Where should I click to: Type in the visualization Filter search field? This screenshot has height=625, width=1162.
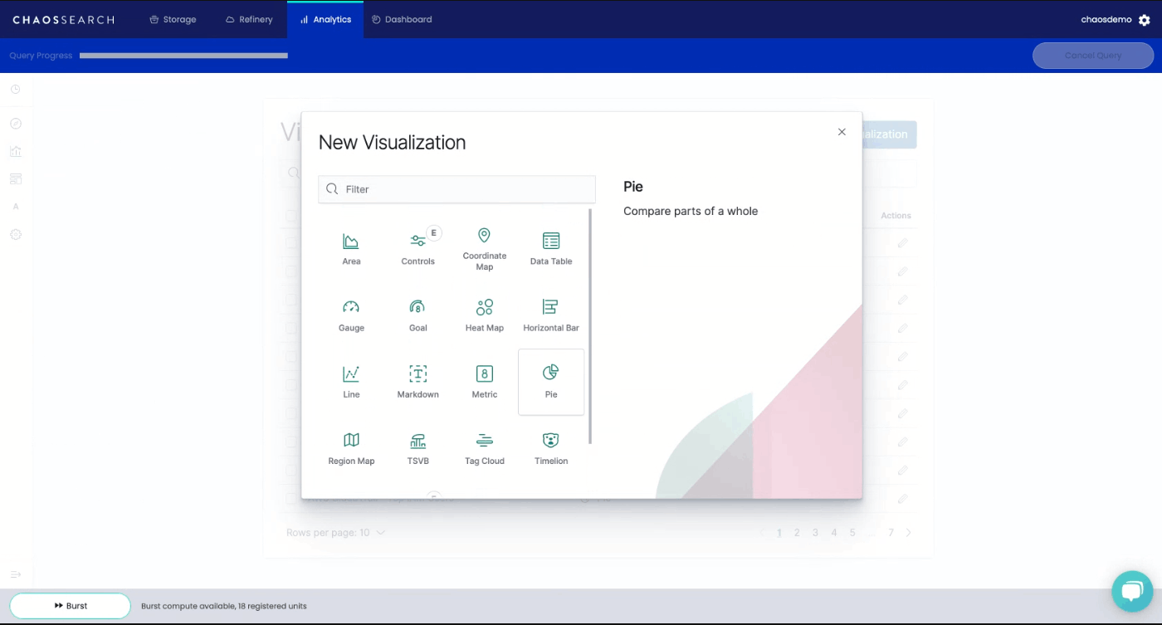tap(456, 188)
